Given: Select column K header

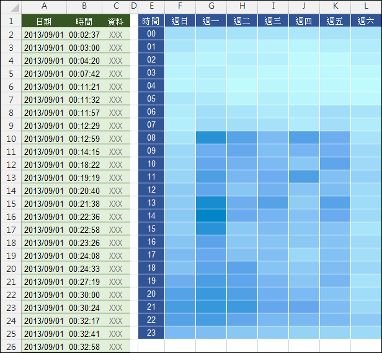Looking at the screenshot, I should [x=335, y=6].
